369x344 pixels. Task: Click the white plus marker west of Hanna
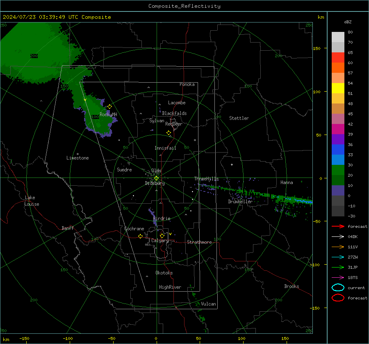click(232, 164)
